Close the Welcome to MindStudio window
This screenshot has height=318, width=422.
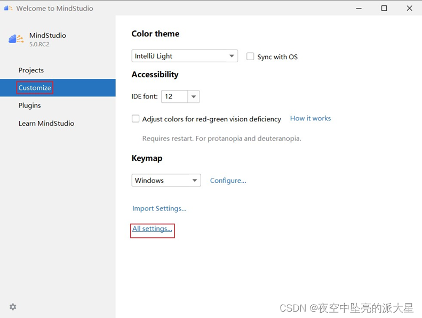click(409, 9)
